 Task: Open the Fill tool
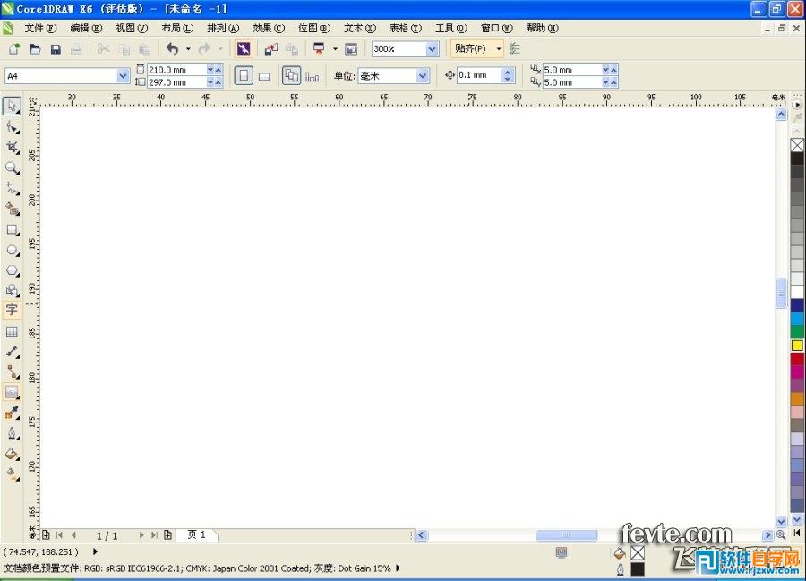pos(12,455)
